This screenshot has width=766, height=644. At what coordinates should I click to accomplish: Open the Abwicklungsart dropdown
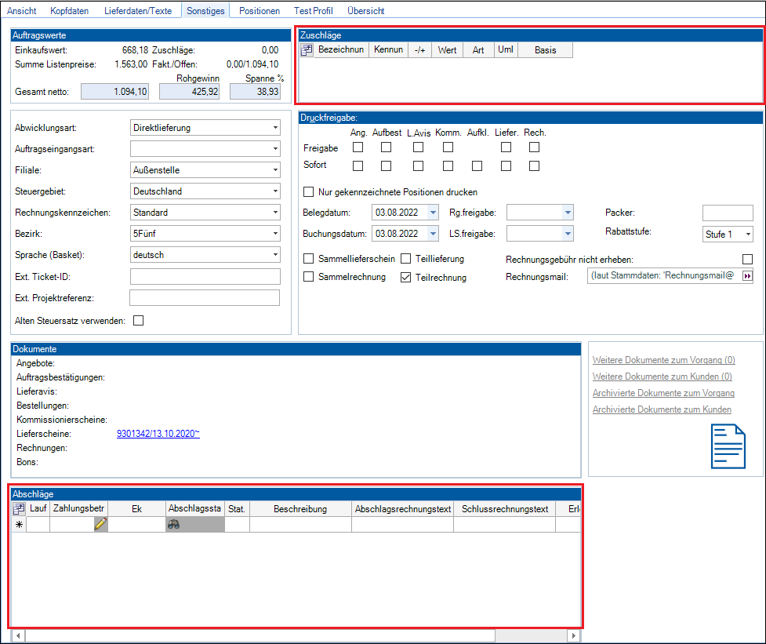274,128
